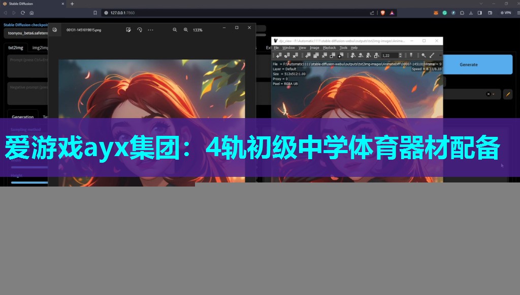Click the VPN button in browser toolbar

pos(506,13)
